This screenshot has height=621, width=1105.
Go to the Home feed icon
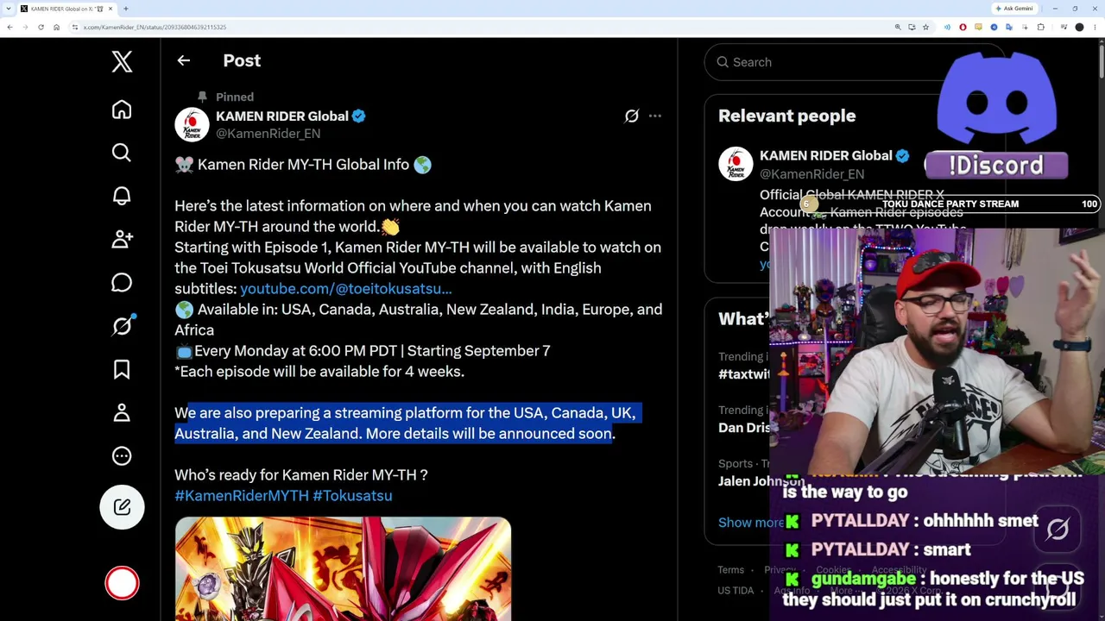[122, 110]
